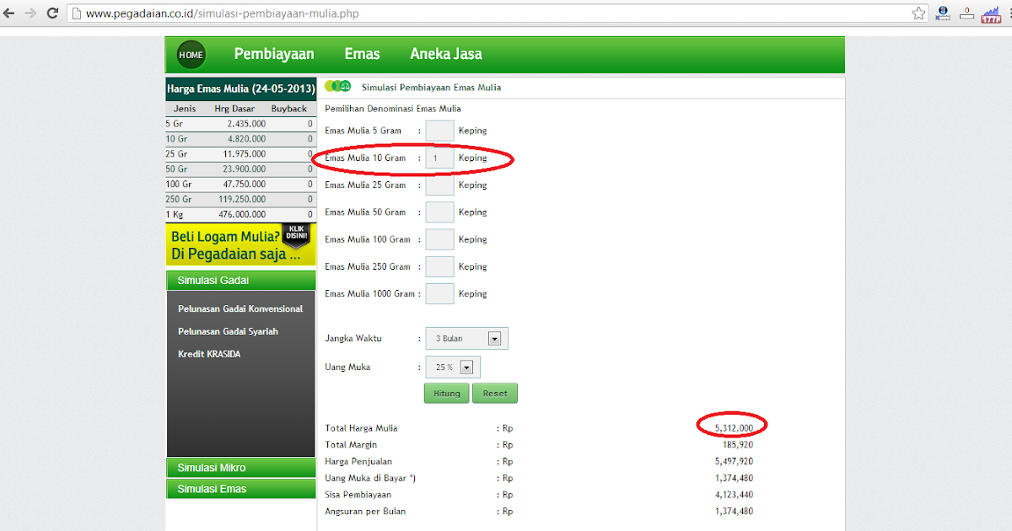Click the Emas Mulia 250 Gram input

pos(439,266)
